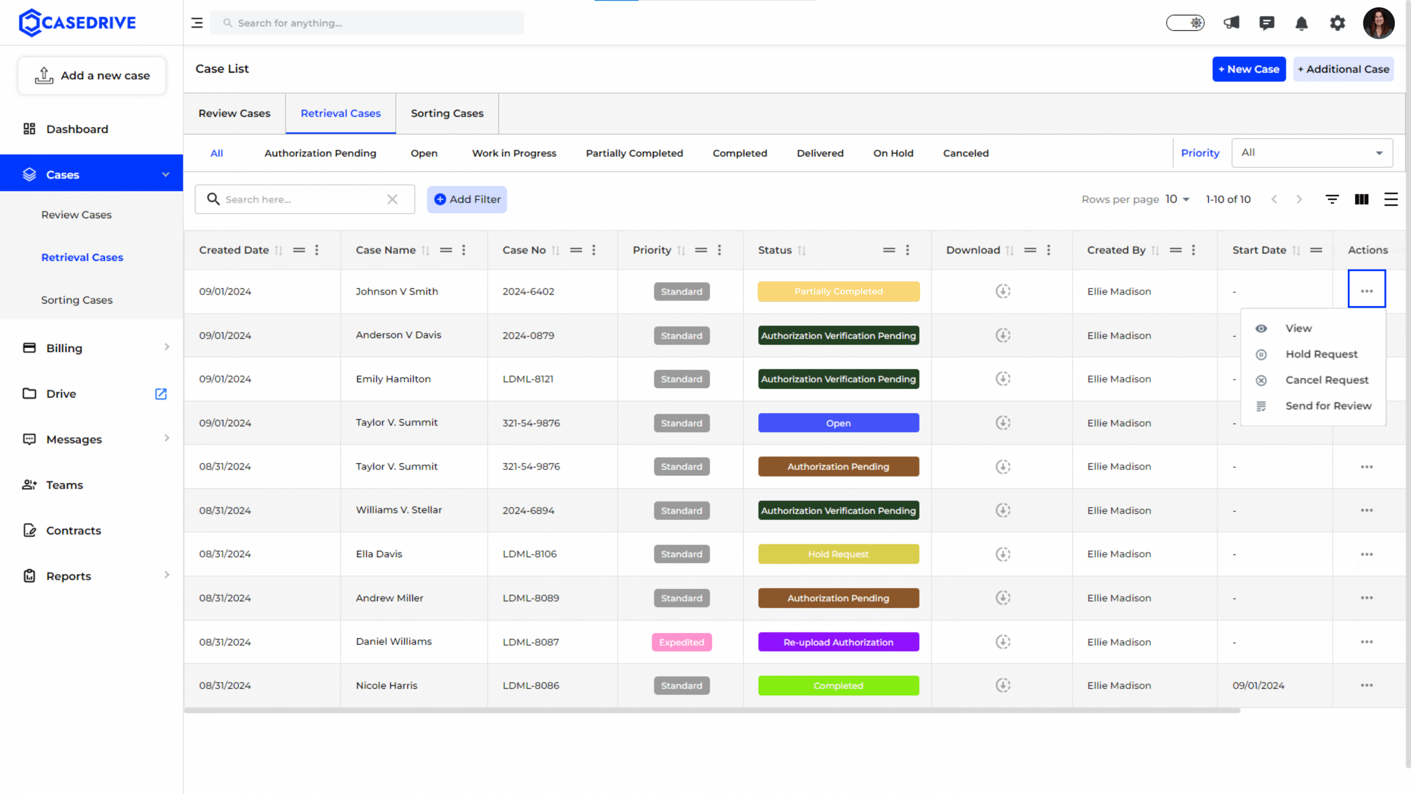Click the Add Filter button
This screenshot has width=1411, height=794.
coord(467,199)
